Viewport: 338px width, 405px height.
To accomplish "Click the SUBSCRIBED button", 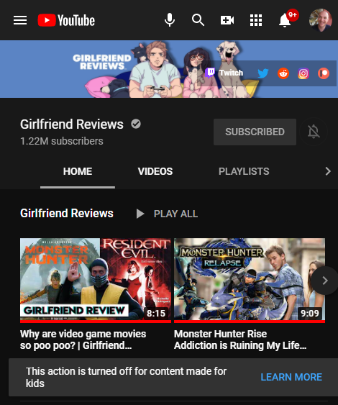I will [255, 132].
